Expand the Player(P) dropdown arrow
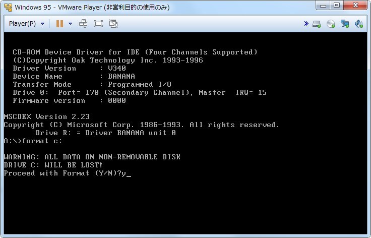 point(42,24)
